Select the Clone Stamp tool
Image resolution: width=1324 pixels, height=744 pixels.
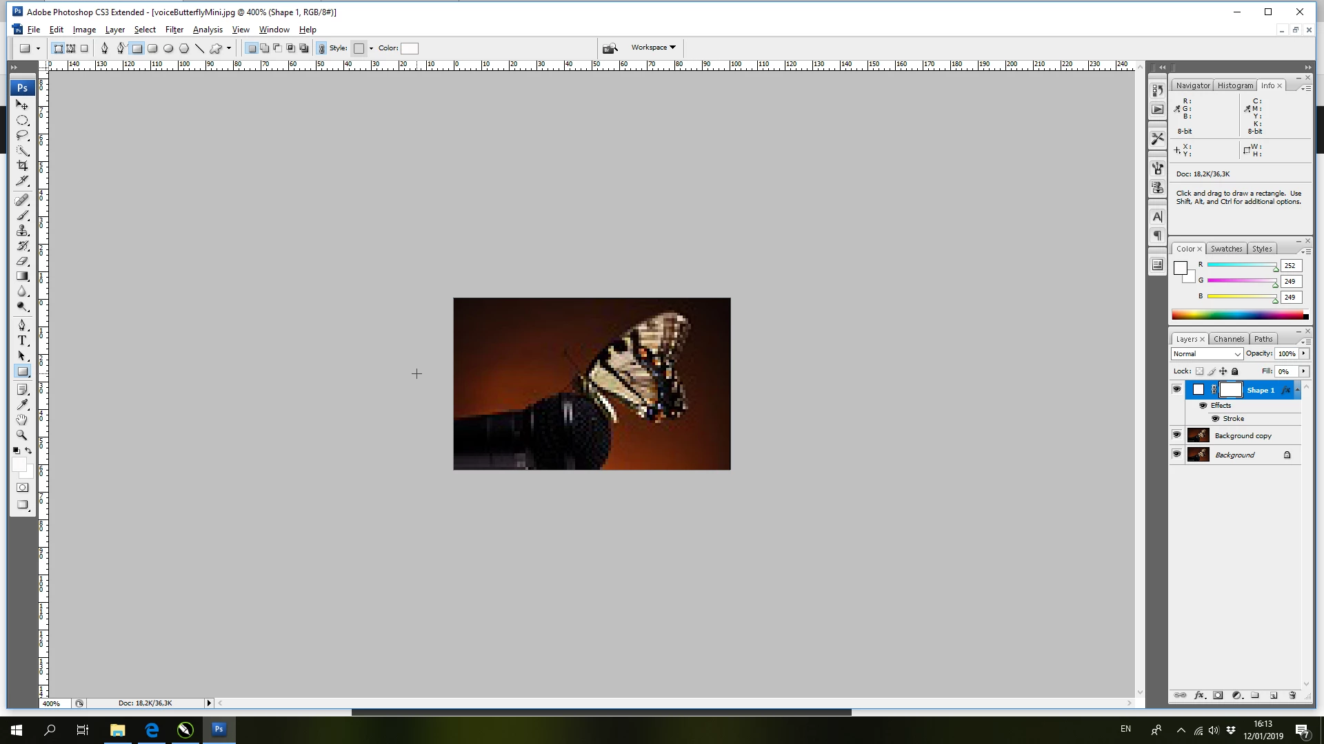tap(22, 230)
